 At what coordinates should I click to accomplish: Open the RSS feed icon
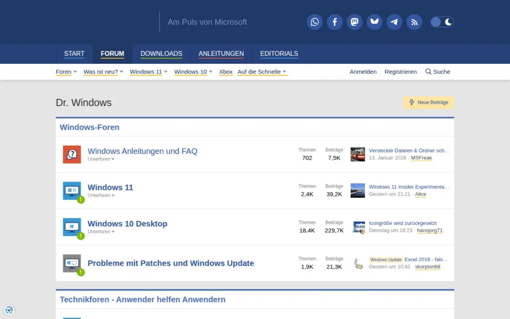coord(414,22)
